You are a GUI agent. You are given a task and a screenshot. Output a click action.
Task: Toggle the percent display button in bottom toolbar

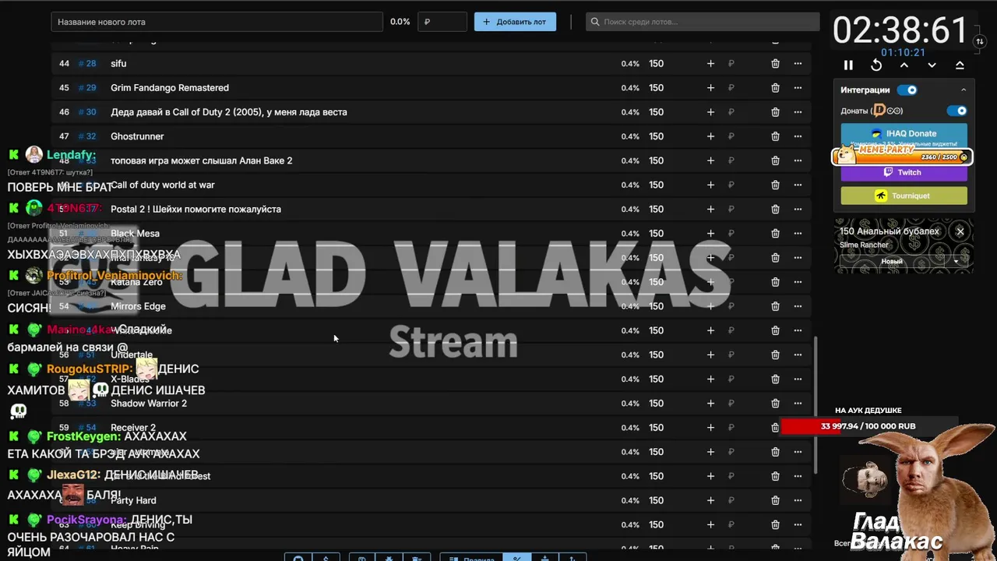point(516,557)
